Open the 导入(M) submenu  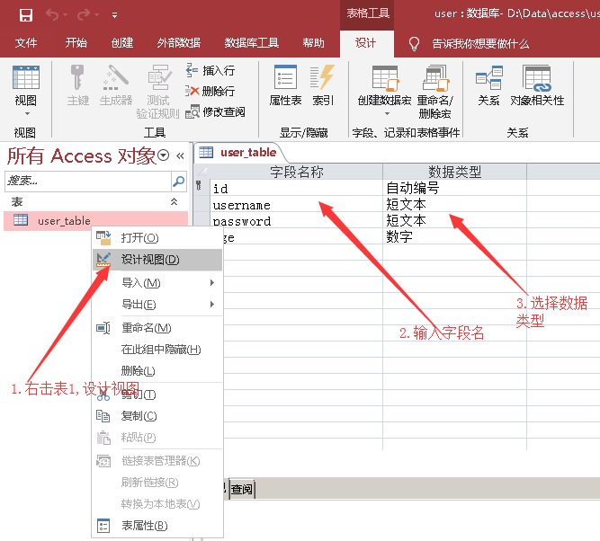[157, 282]
